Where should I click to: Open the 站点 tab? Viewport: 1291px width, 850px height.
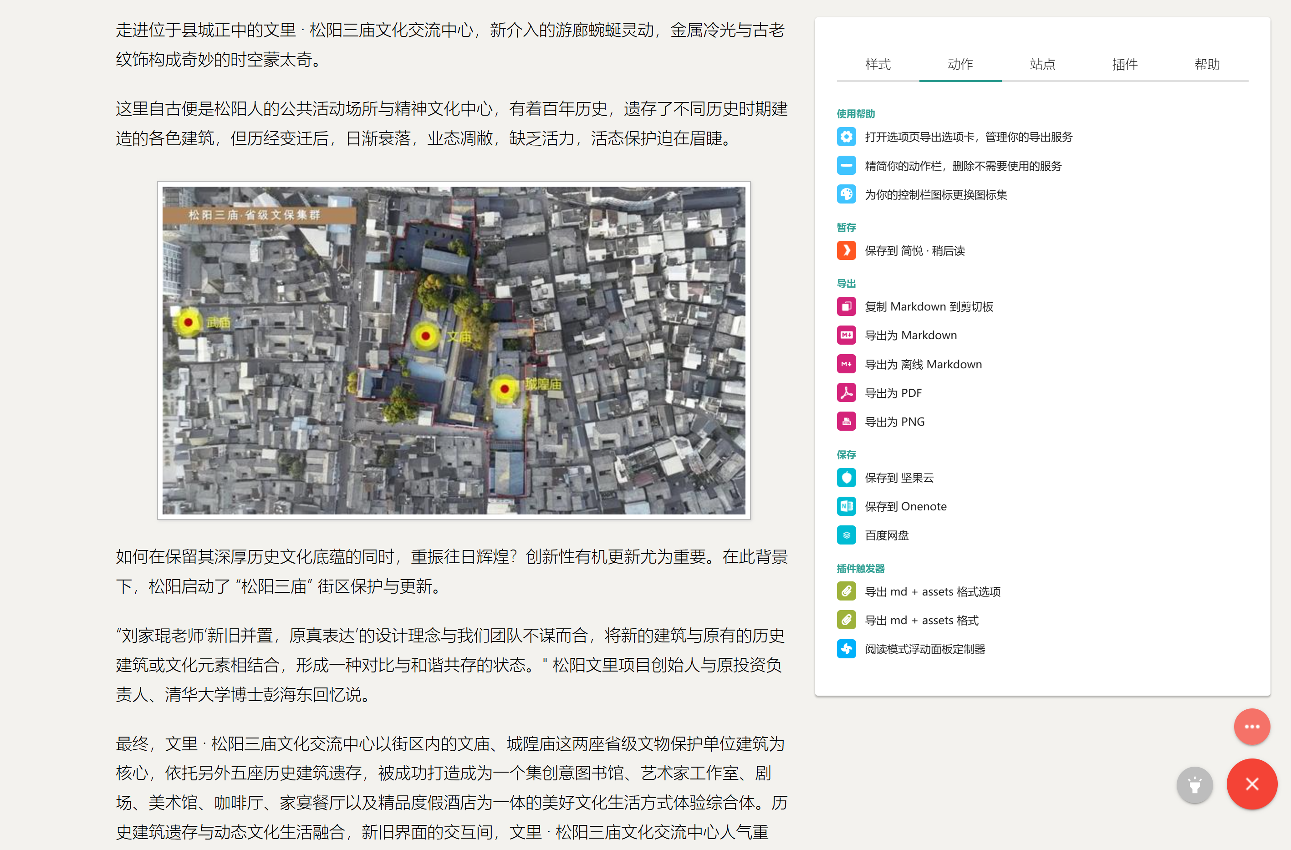point(1042,64)
